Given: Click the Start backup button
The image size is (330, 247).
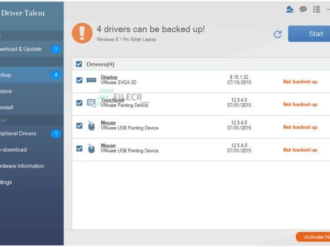Looking at the screenshot, I should tap(309, 34).
